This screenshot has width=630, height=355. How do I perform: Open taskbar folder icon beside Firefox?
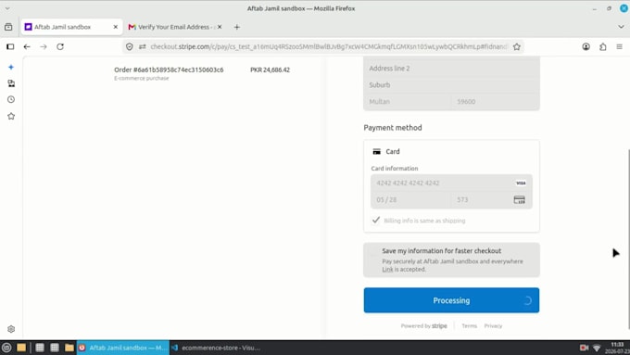pos(69,348)
